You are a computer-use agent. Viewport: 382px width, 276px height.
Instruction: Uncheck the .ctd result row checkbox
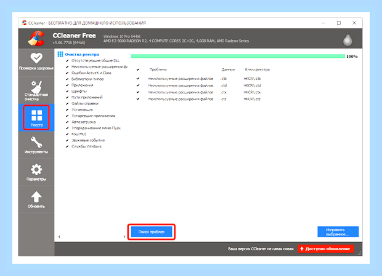pyautogui.click(x=138, y=85)
